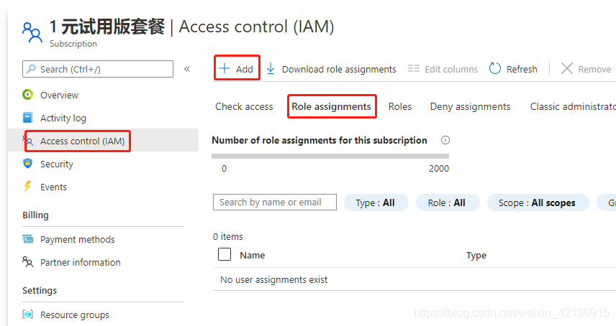Screen dimensions: 616x326
Task: Click the "No user assignments exist" row
Action: [x=415, y=279]
